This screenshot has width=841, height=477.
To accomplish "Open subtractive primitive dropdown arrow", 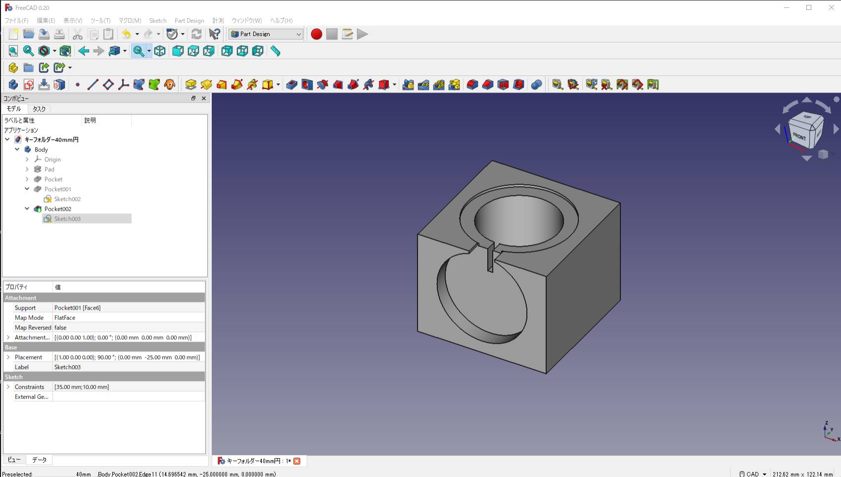I will click(394, 84).
